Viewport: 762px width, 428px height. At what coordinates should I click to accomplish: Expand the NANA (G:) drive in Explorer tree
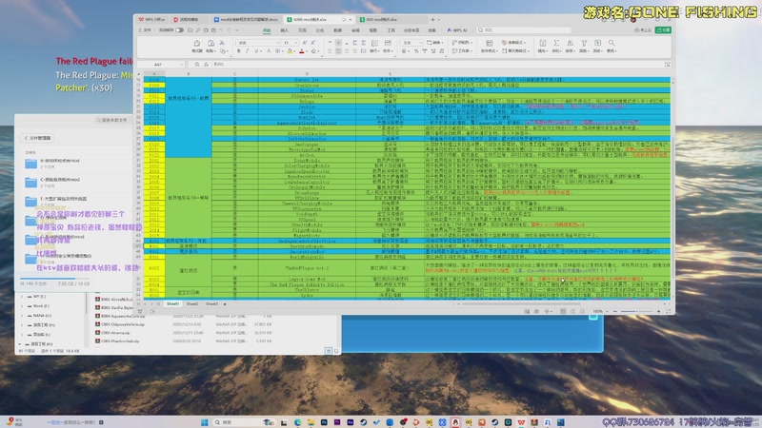pos(22,316)
